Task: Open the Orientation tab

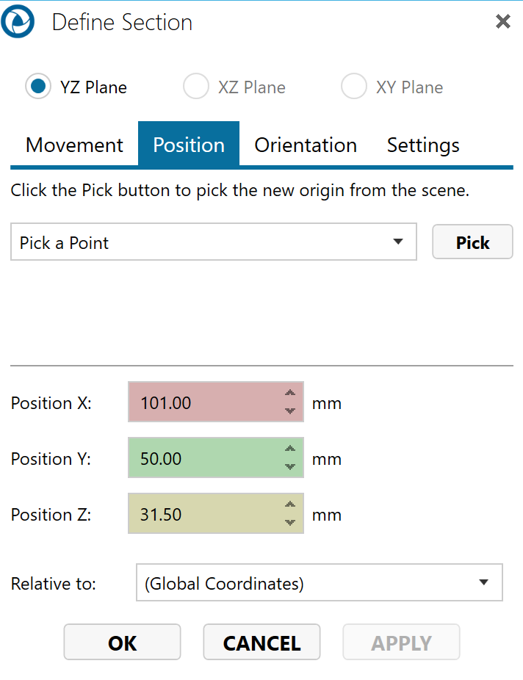Action: click(306, 145)
